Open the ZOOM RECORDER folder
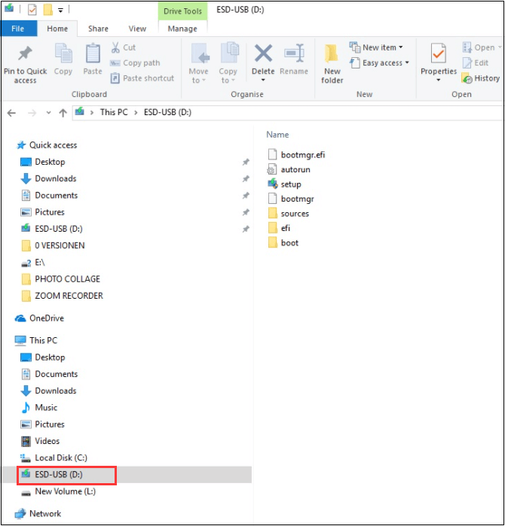Image resolution: width=505 pixels, height=526 pixels. pos(62,296)
